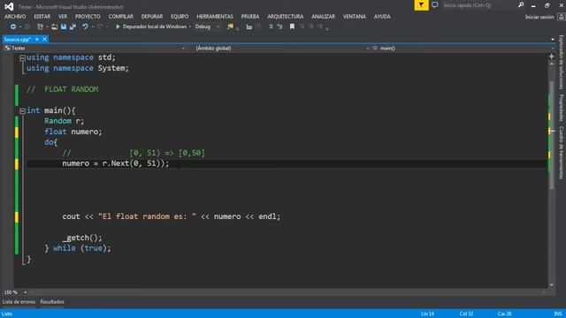The width and height of the screenshot is (566, 318).
Task: Click the split editor handle above the scrollbar
Action: coord(552,57)
